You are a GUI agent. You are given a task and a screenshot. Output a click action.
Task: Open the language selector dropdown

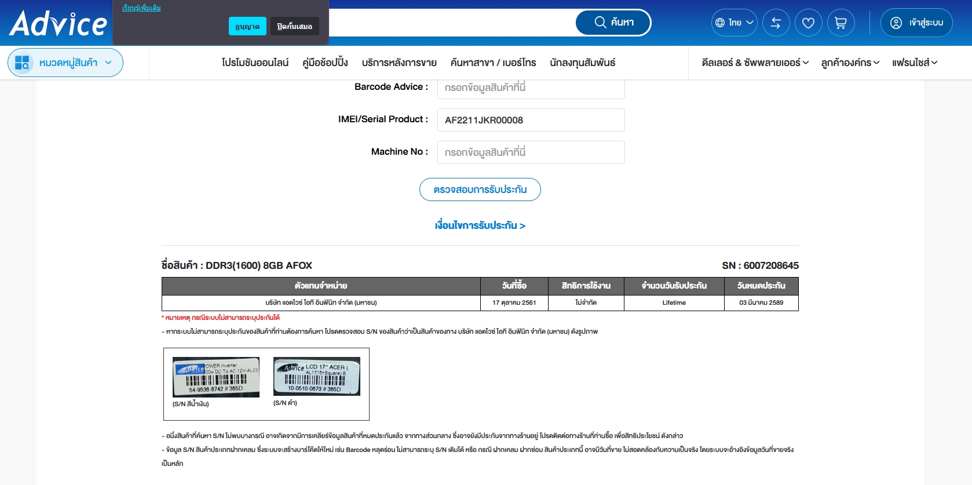pos(734,23)
